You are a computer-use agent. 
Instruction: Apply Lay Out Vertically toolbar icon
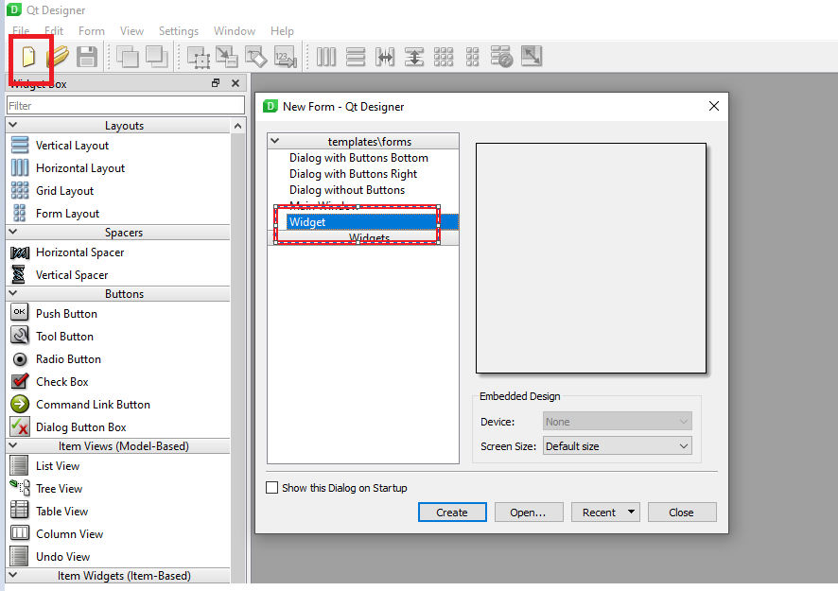coord(356,57)
